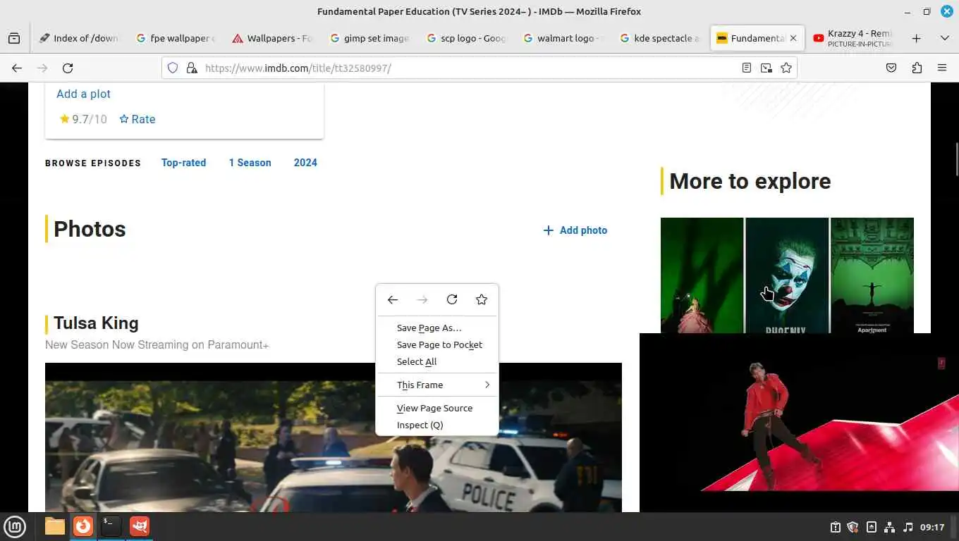Switch to the fpe wallpaper Google tab
959x541 pixels.
[x=176, y=38]
